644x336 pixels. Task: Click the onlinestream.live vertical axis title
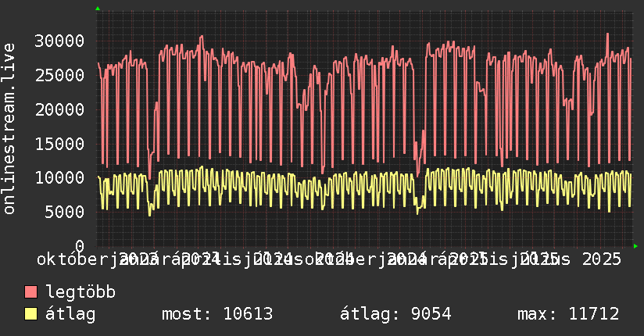(9, 129)
